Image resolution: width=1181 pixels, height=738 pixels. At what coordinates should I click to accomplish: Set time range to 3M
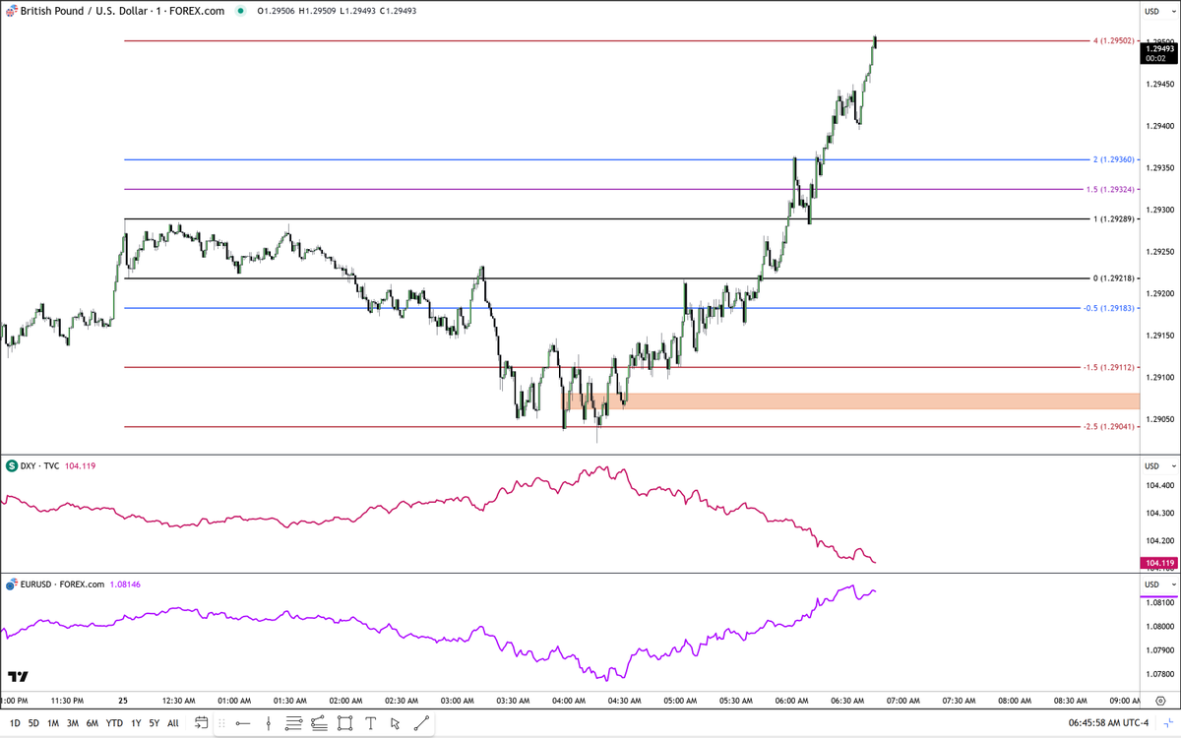(x=73, y=723)
